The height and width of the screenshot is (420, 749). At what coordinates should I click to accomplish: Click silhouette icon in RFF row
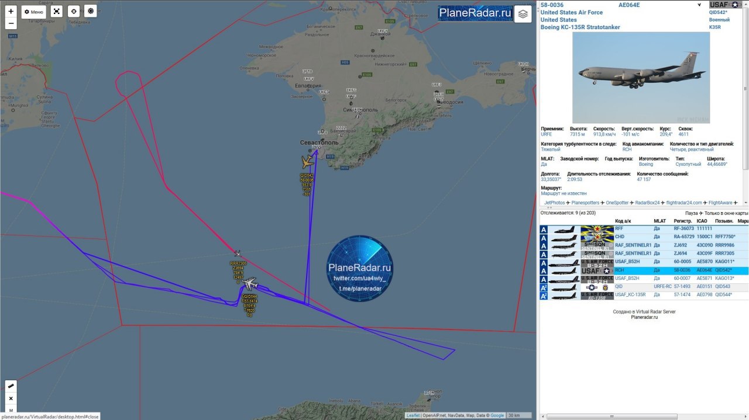click(x=564, y=230)
